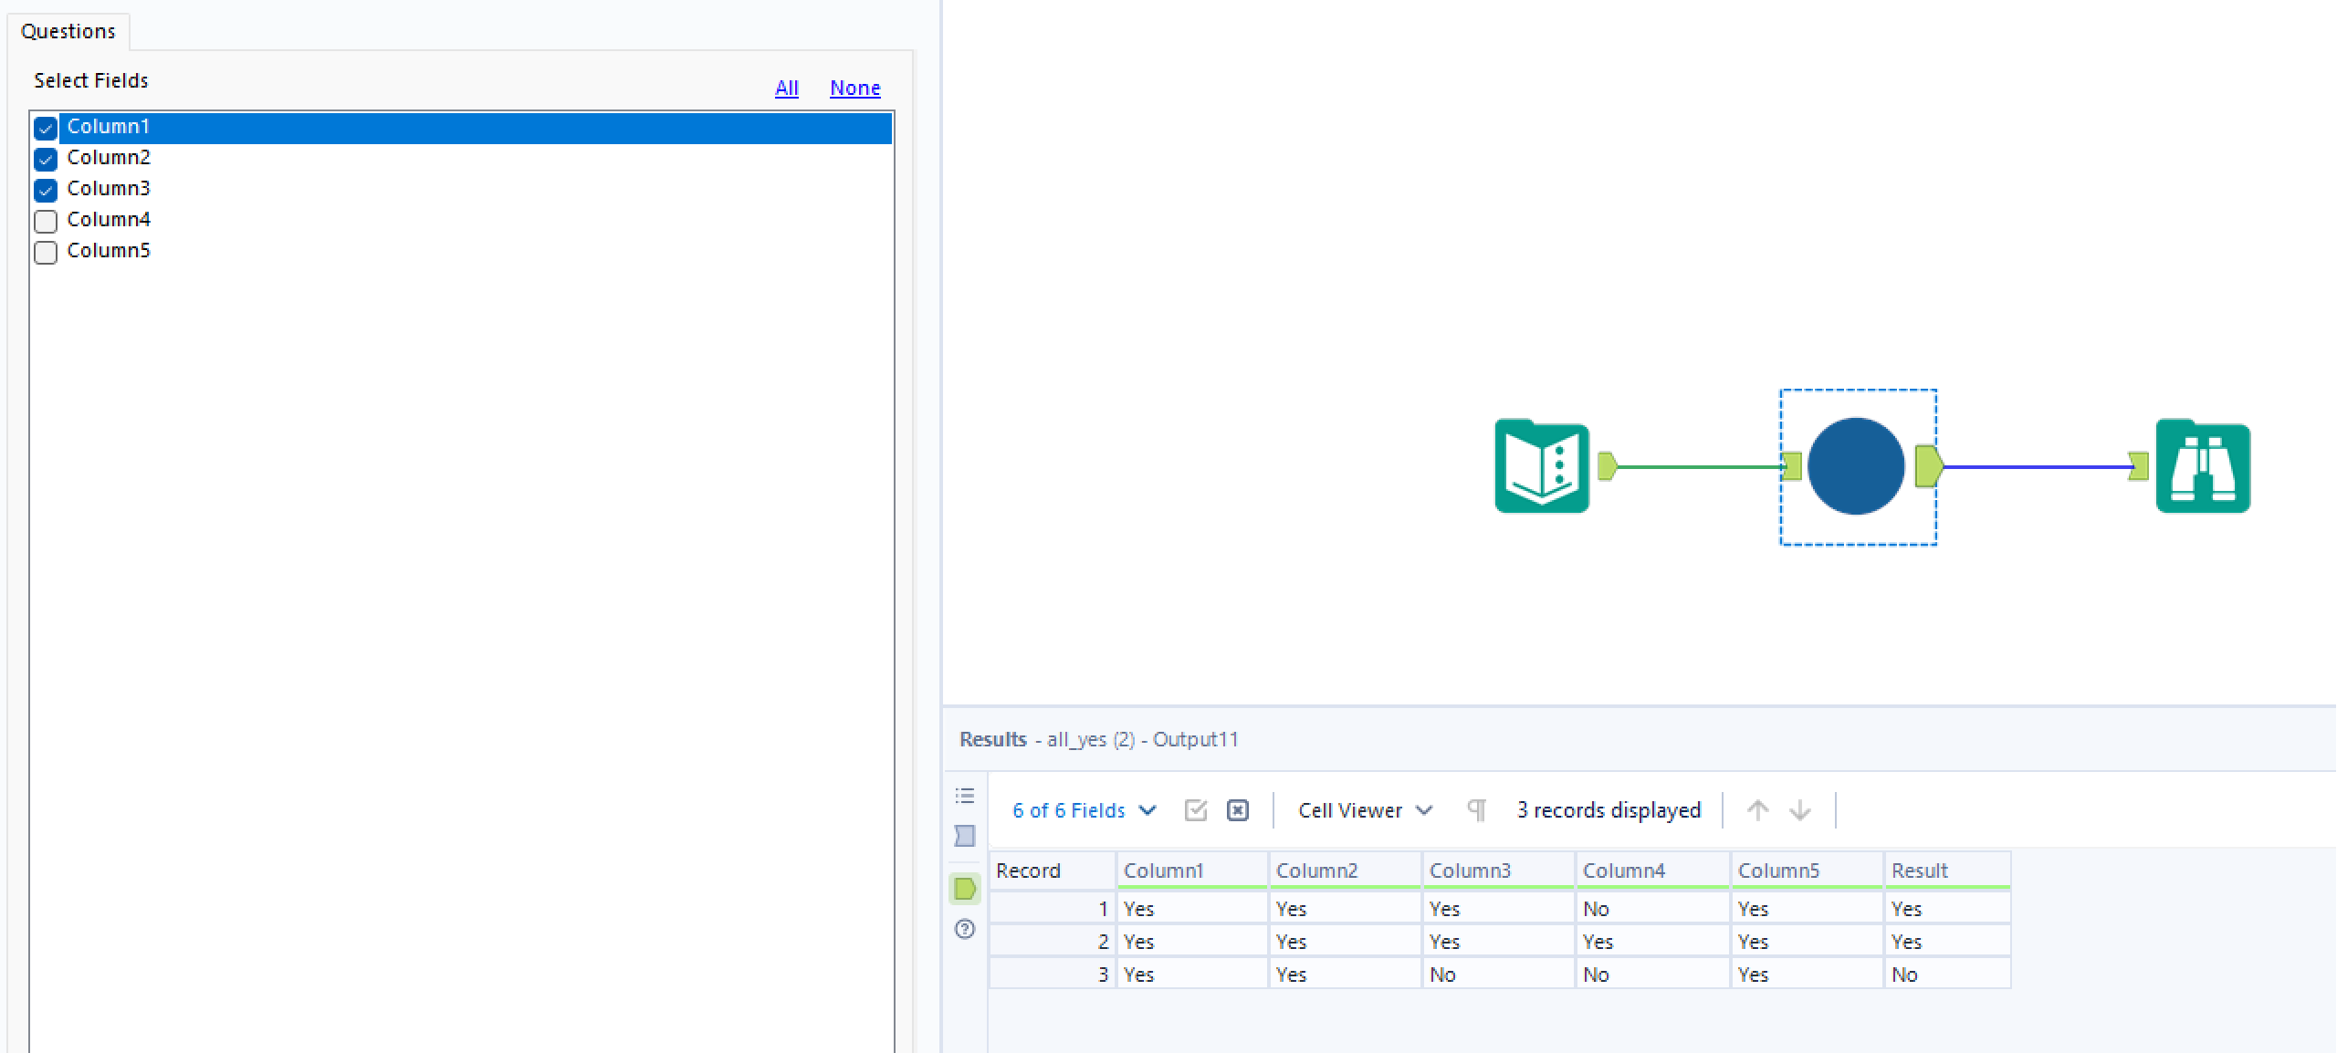This screenshot has width=2337, height=1053.
Task: Switch to the Questions tab
Action: coord(68,31)
